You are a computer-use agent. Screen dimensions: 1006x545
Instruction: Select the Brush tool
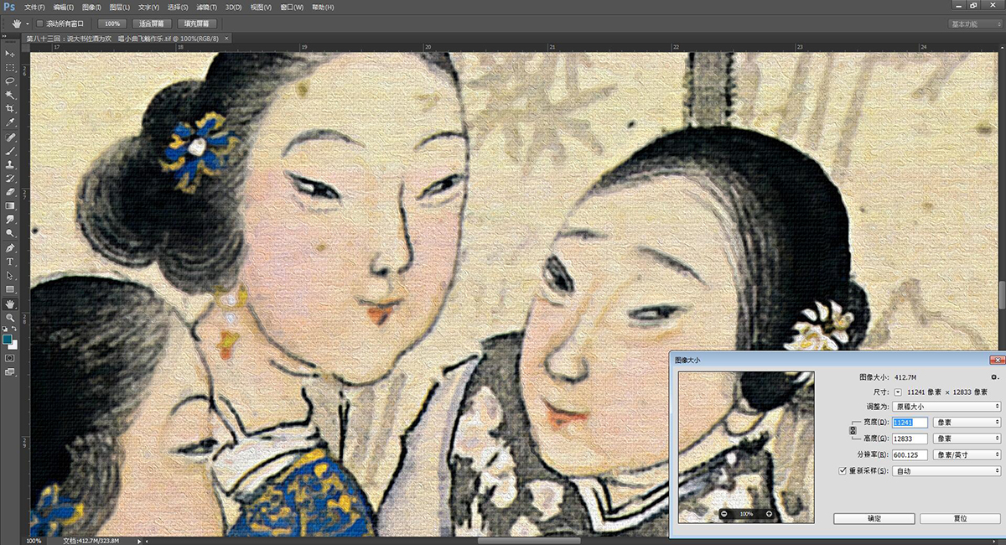point(10,152)
